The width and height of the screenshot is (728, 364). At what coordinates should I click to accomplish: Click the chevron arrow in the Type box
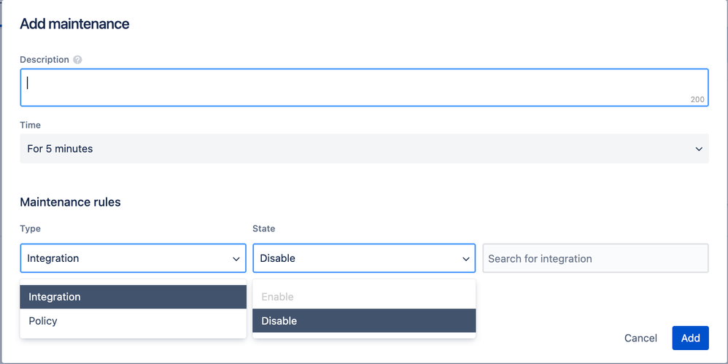(x=236, y=259)
